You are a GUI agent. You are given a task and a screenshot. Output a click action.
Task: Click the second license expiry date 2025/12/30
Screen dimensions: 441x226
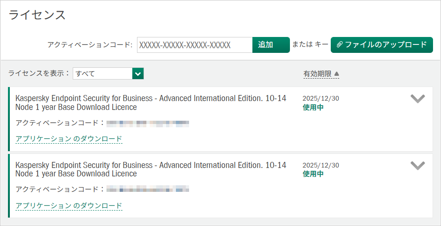point(321,166)
